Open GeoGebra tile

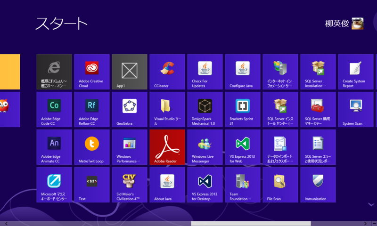(x=130, y=110)
